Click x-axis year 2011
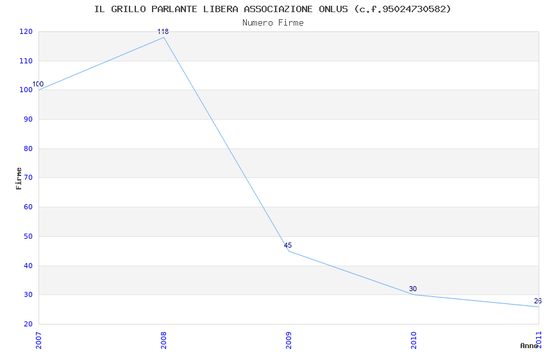 pos(539,340)
